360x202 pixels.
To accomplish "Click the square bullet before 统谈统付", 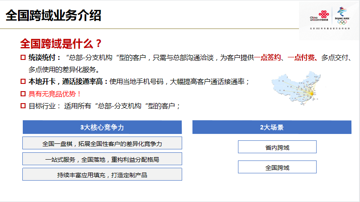I will pyautogui.click(x=23, y=57).
